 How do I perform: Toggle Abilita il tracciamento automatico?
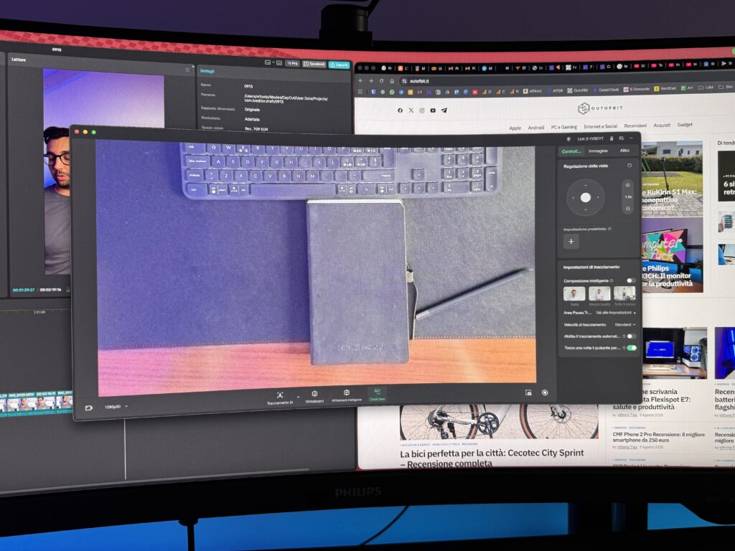pyautogui.click(x=632, y=338)
